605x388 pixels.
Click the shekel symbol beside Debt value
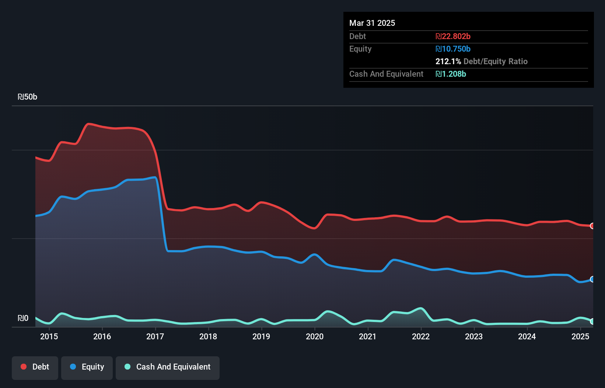pyautogui.click(x=438, y=36)
